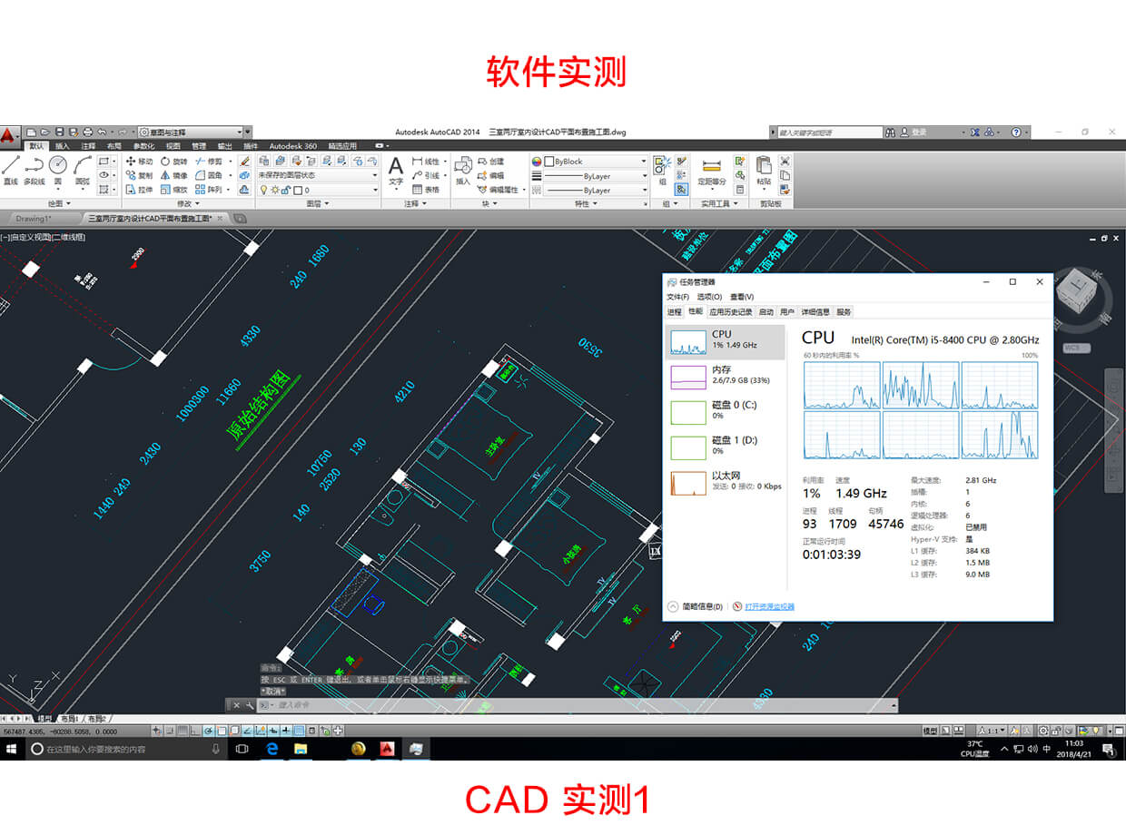The height and width of the screenshot is (835, 1126).
Task: Select the Circle (圆) tool
Action: point(58,171)
